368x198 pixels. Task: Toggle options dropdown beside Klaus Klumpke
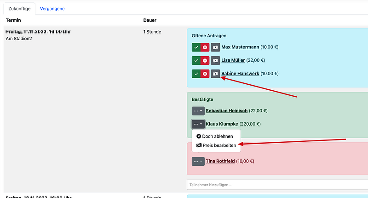pyautogui.click(x=198, y=124)
